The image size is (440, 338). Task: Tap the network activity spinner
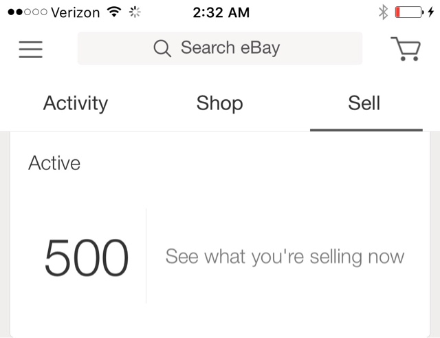tap(135, 12)
